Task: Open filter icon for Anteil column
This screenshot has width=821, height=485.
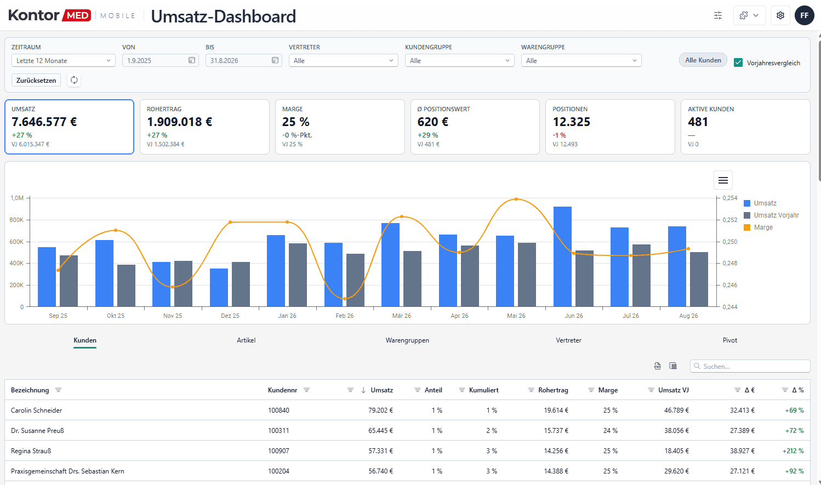Action: (418, 390)
